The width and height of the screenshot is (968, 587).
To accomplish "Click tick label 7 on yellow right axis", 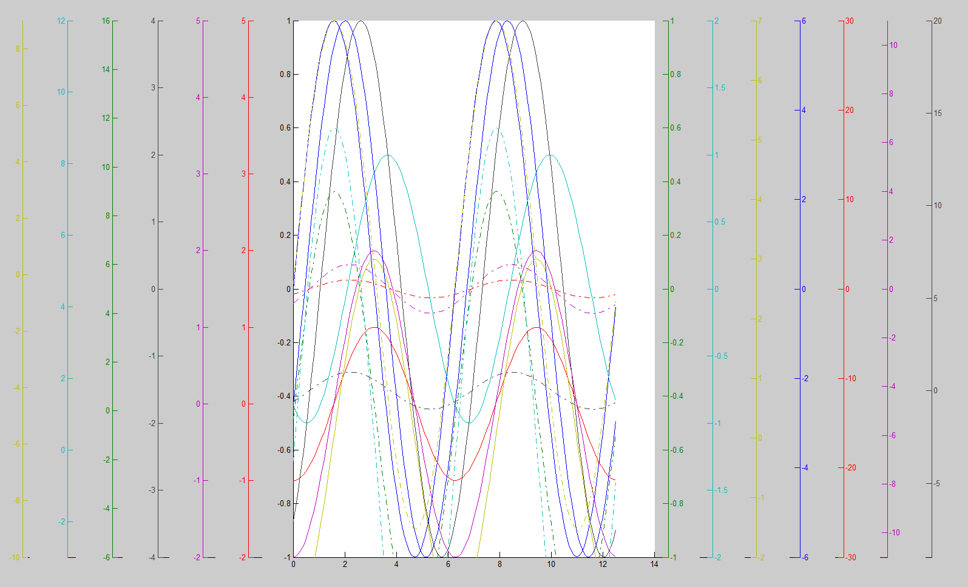I will [x=760, y=21].
